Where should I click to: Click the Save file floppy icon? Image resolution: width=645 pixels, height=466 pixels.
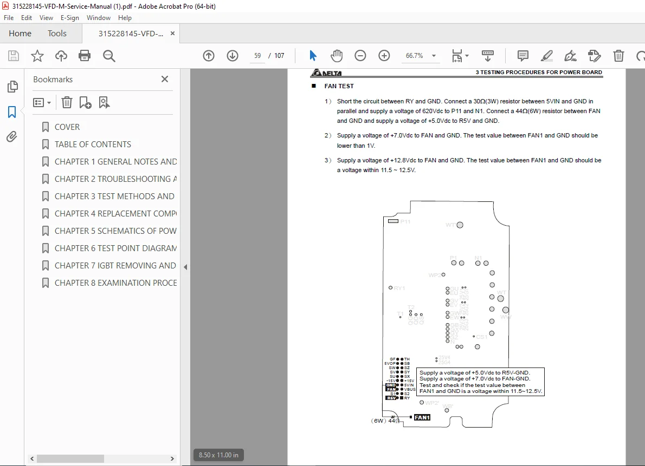coord(14,55)
